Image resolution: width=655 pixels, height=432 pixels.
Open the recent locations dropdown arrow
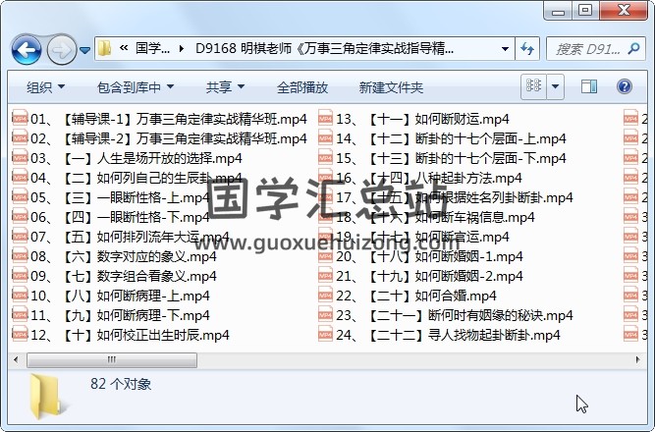[84, 50]
